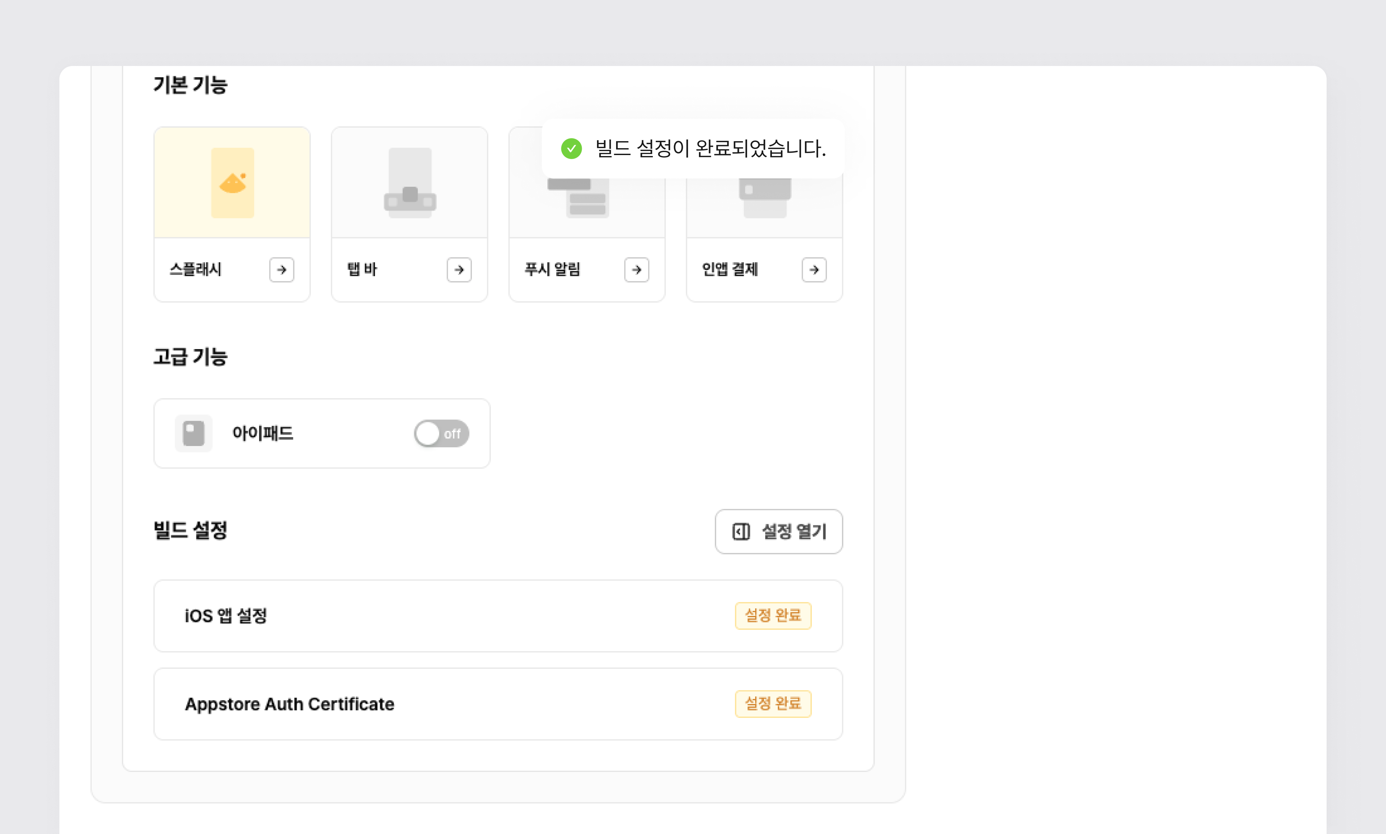The image size is (1386, 834).
Task: Click the 푸시 알림 card label
Action: pyautogui.click(x=552, y=270)
